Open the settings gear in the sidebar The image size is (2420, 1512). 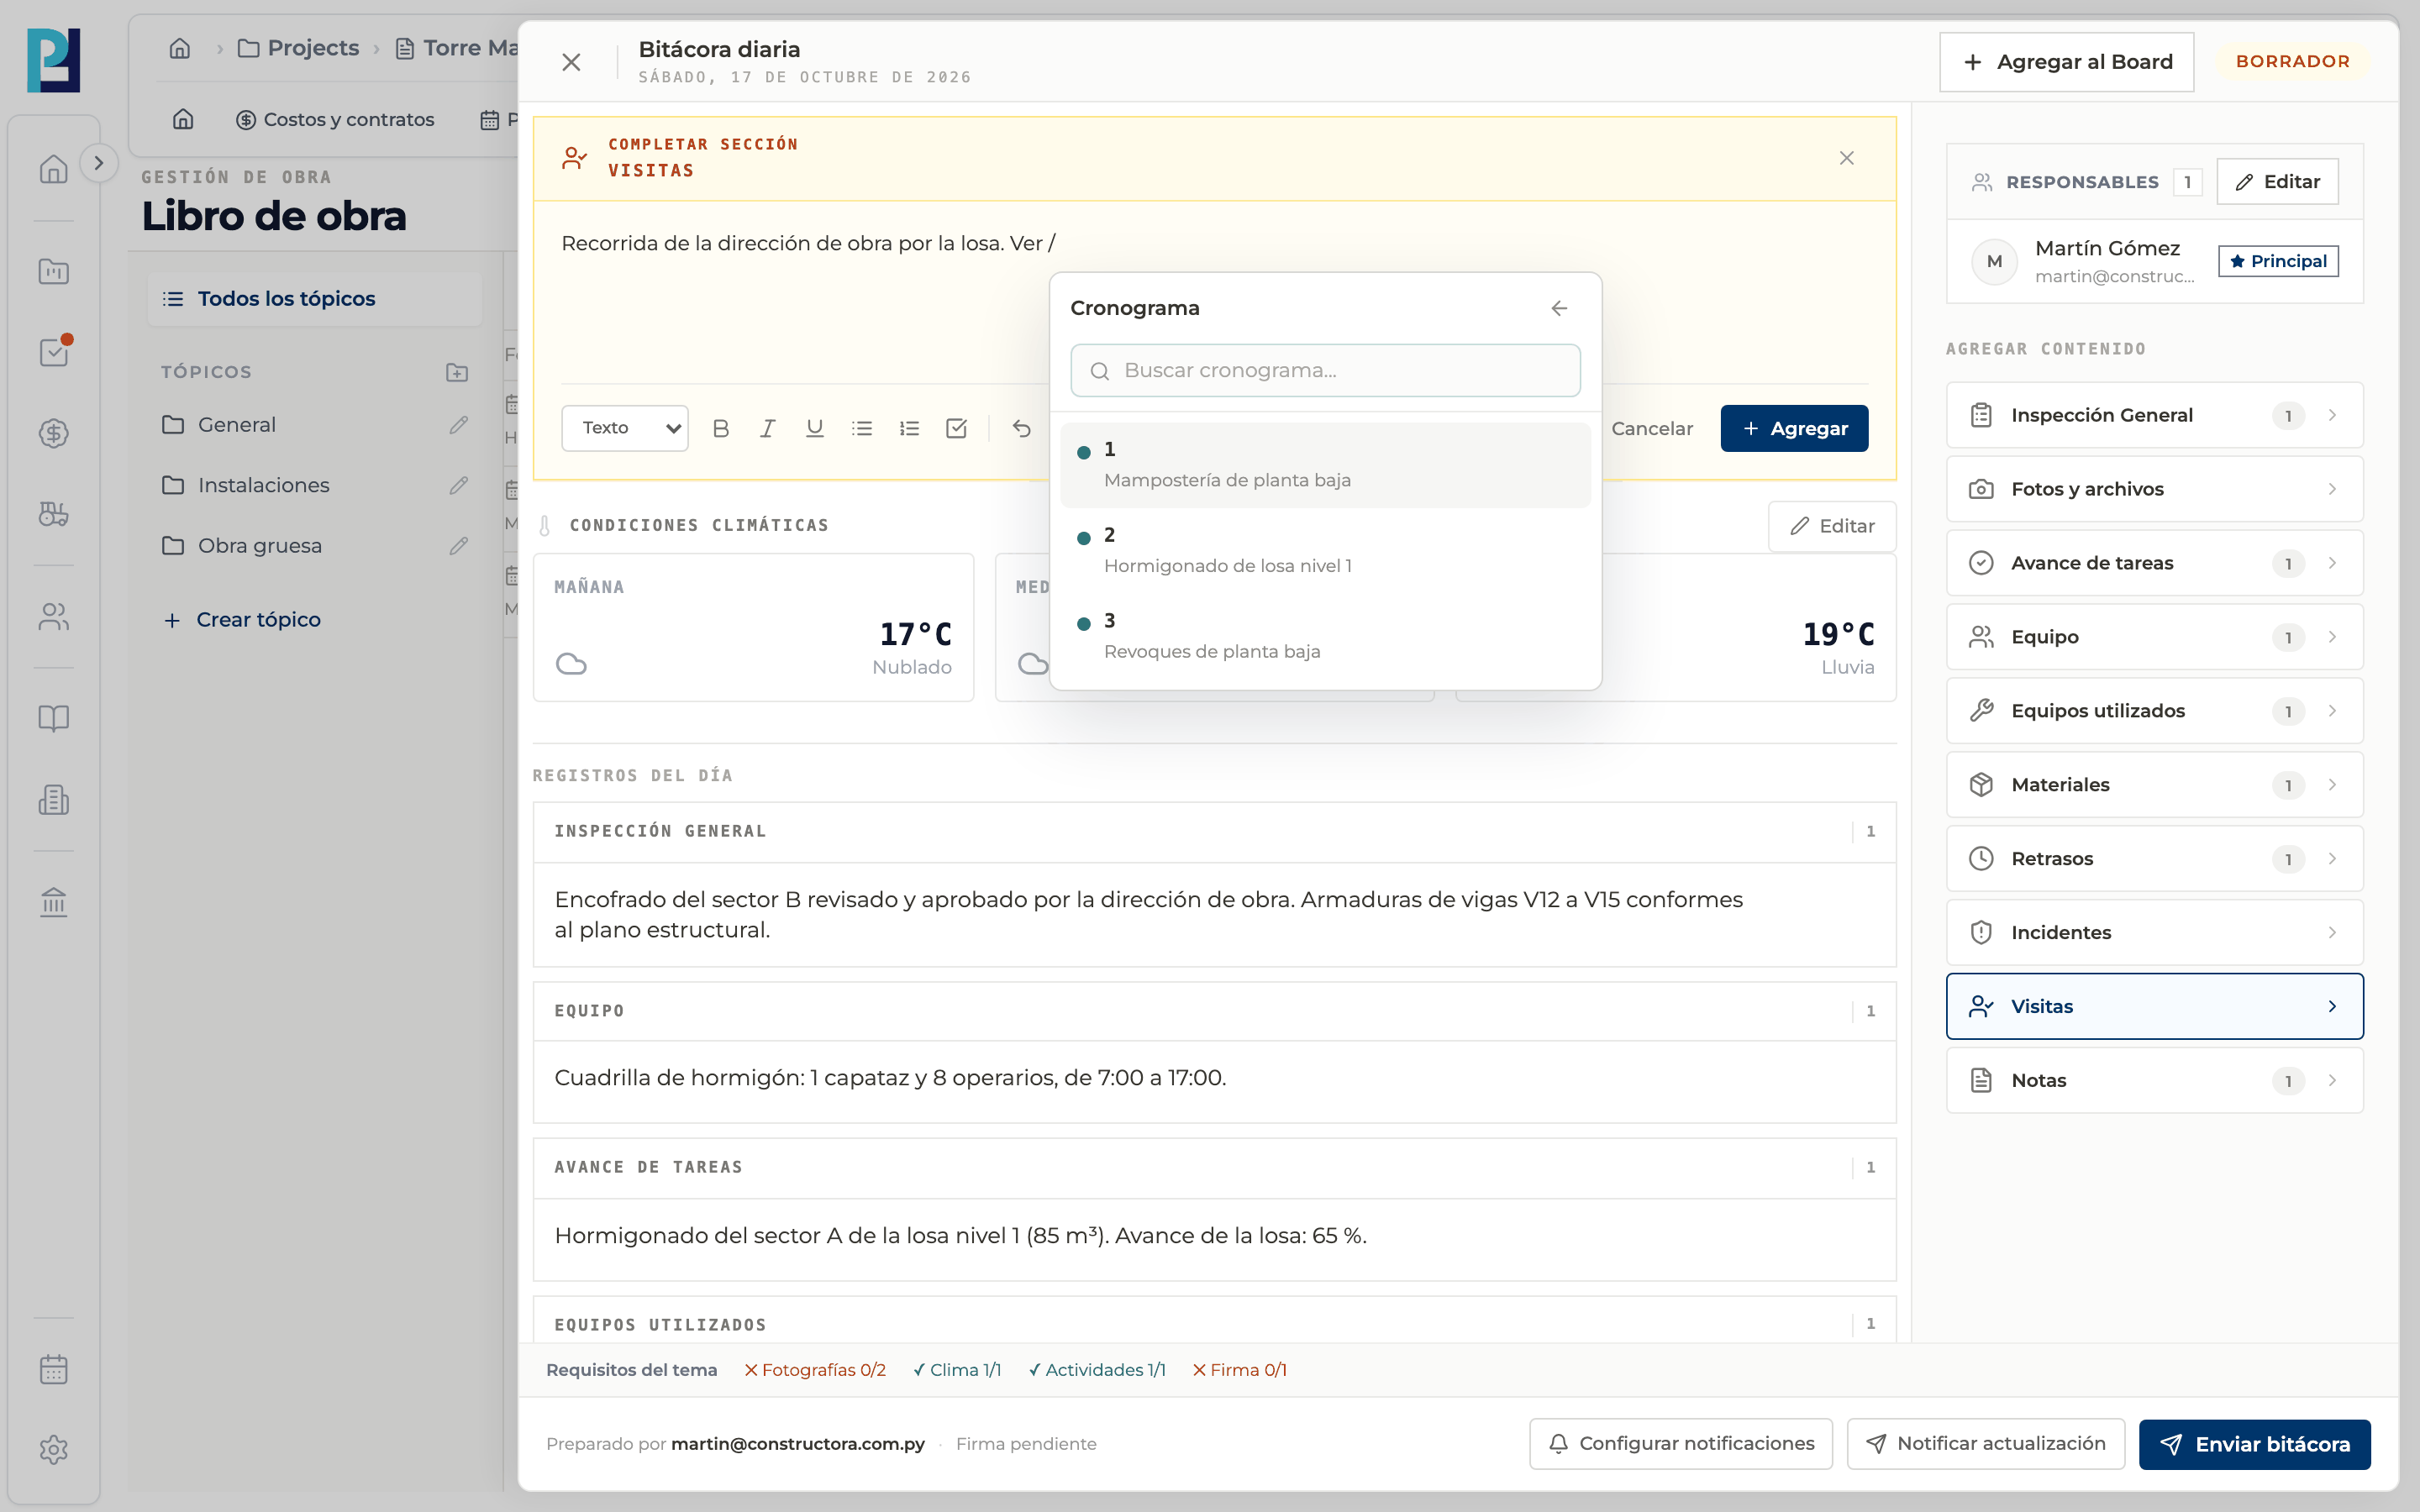[x=53, y=1449]
